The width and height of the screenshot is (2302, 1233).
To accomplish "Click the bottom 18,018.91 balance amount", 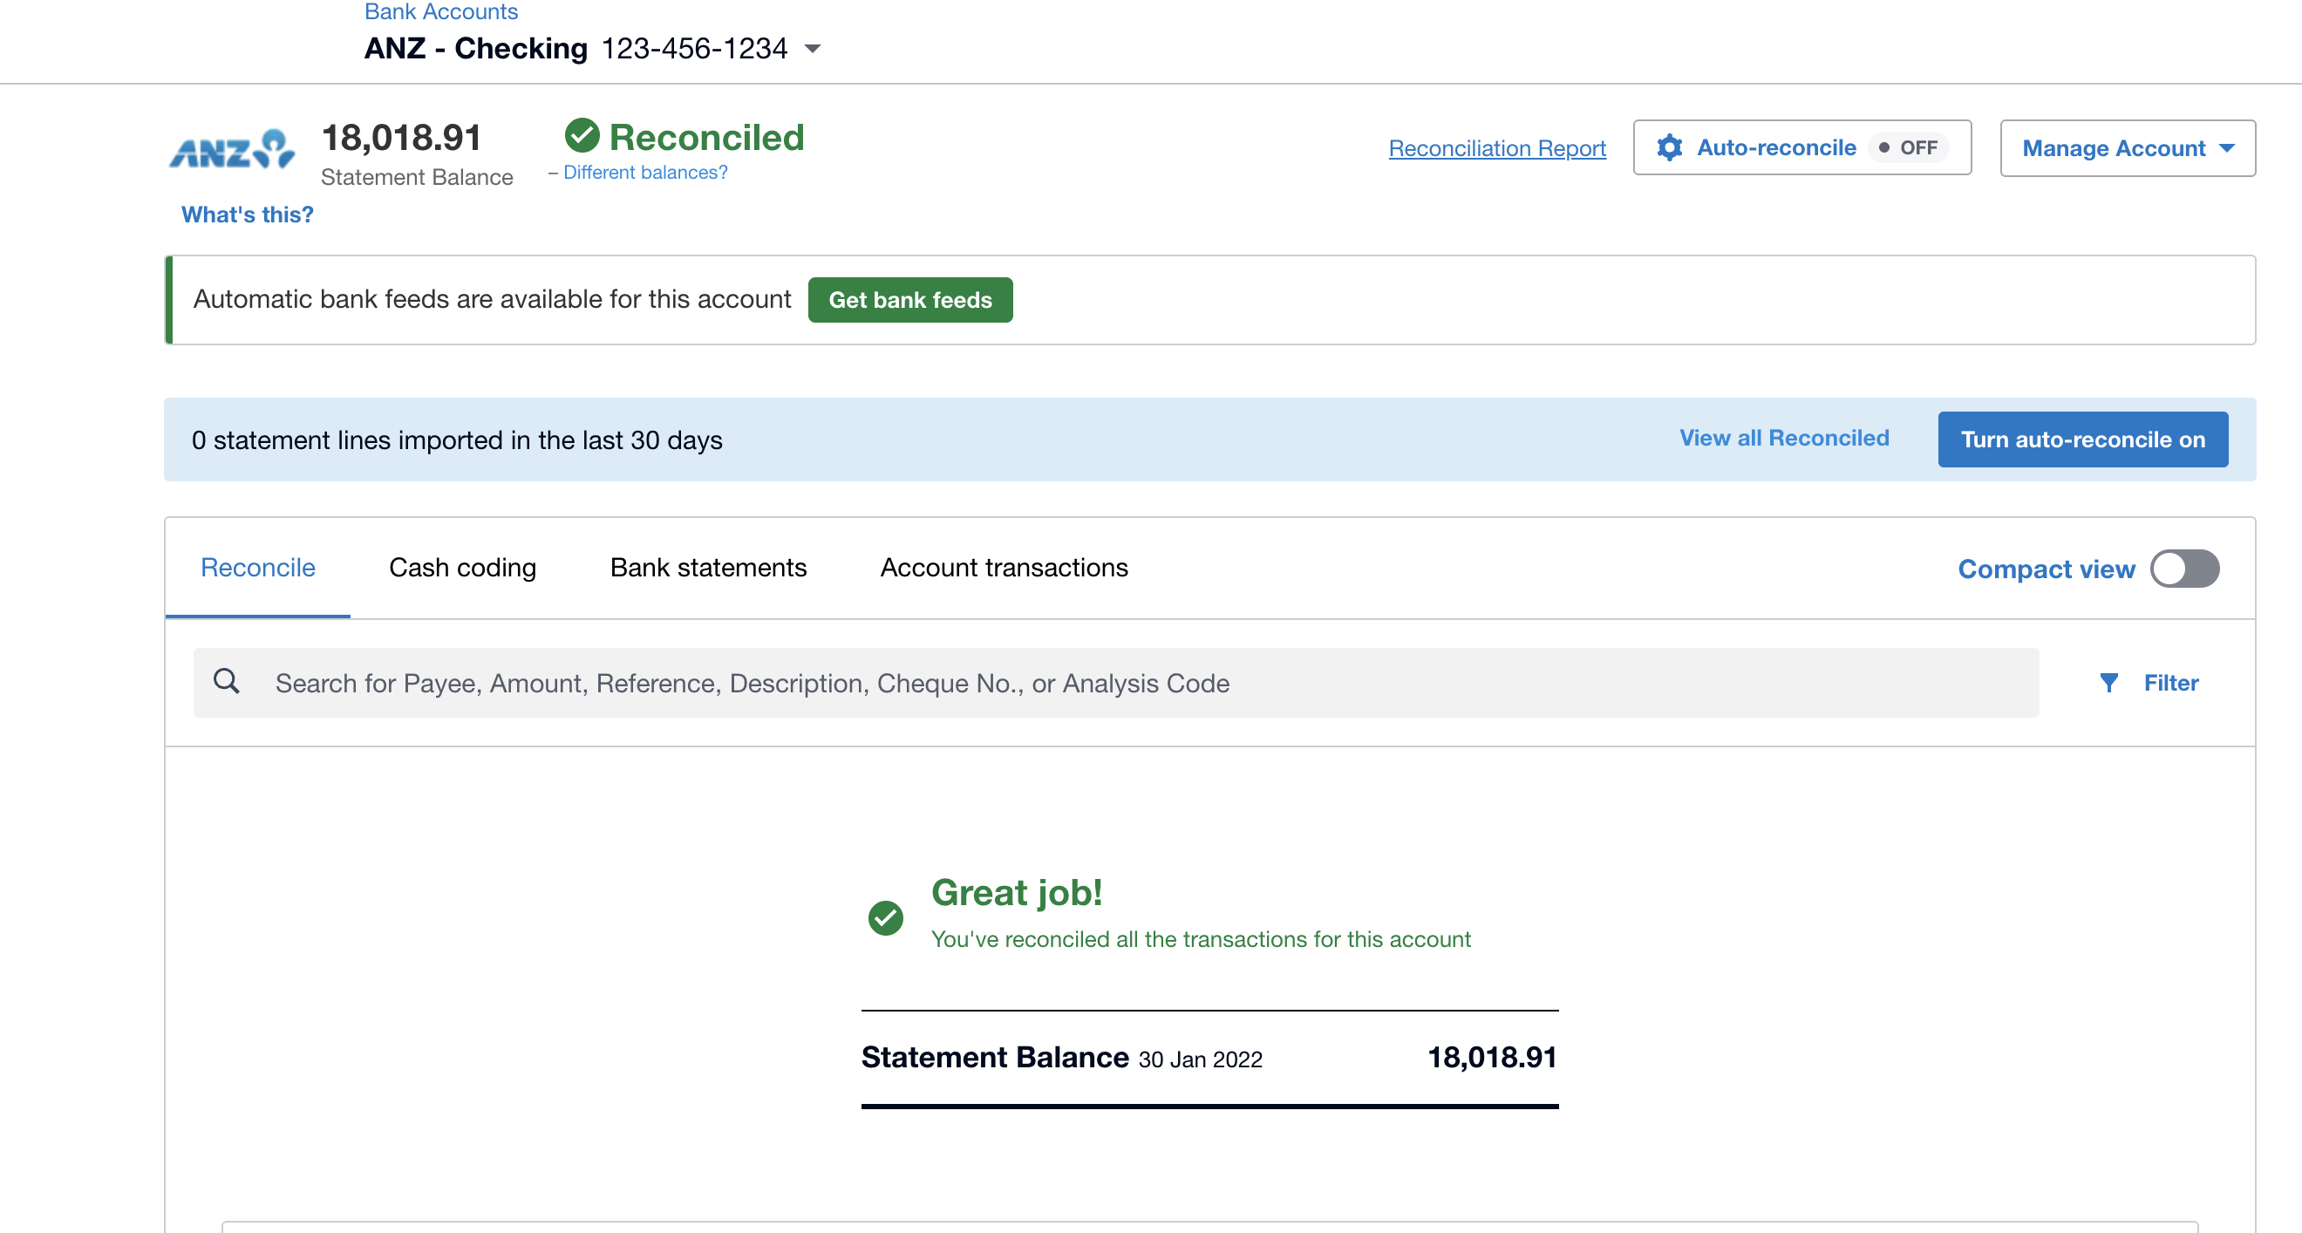I will tap(1491, 1057).
